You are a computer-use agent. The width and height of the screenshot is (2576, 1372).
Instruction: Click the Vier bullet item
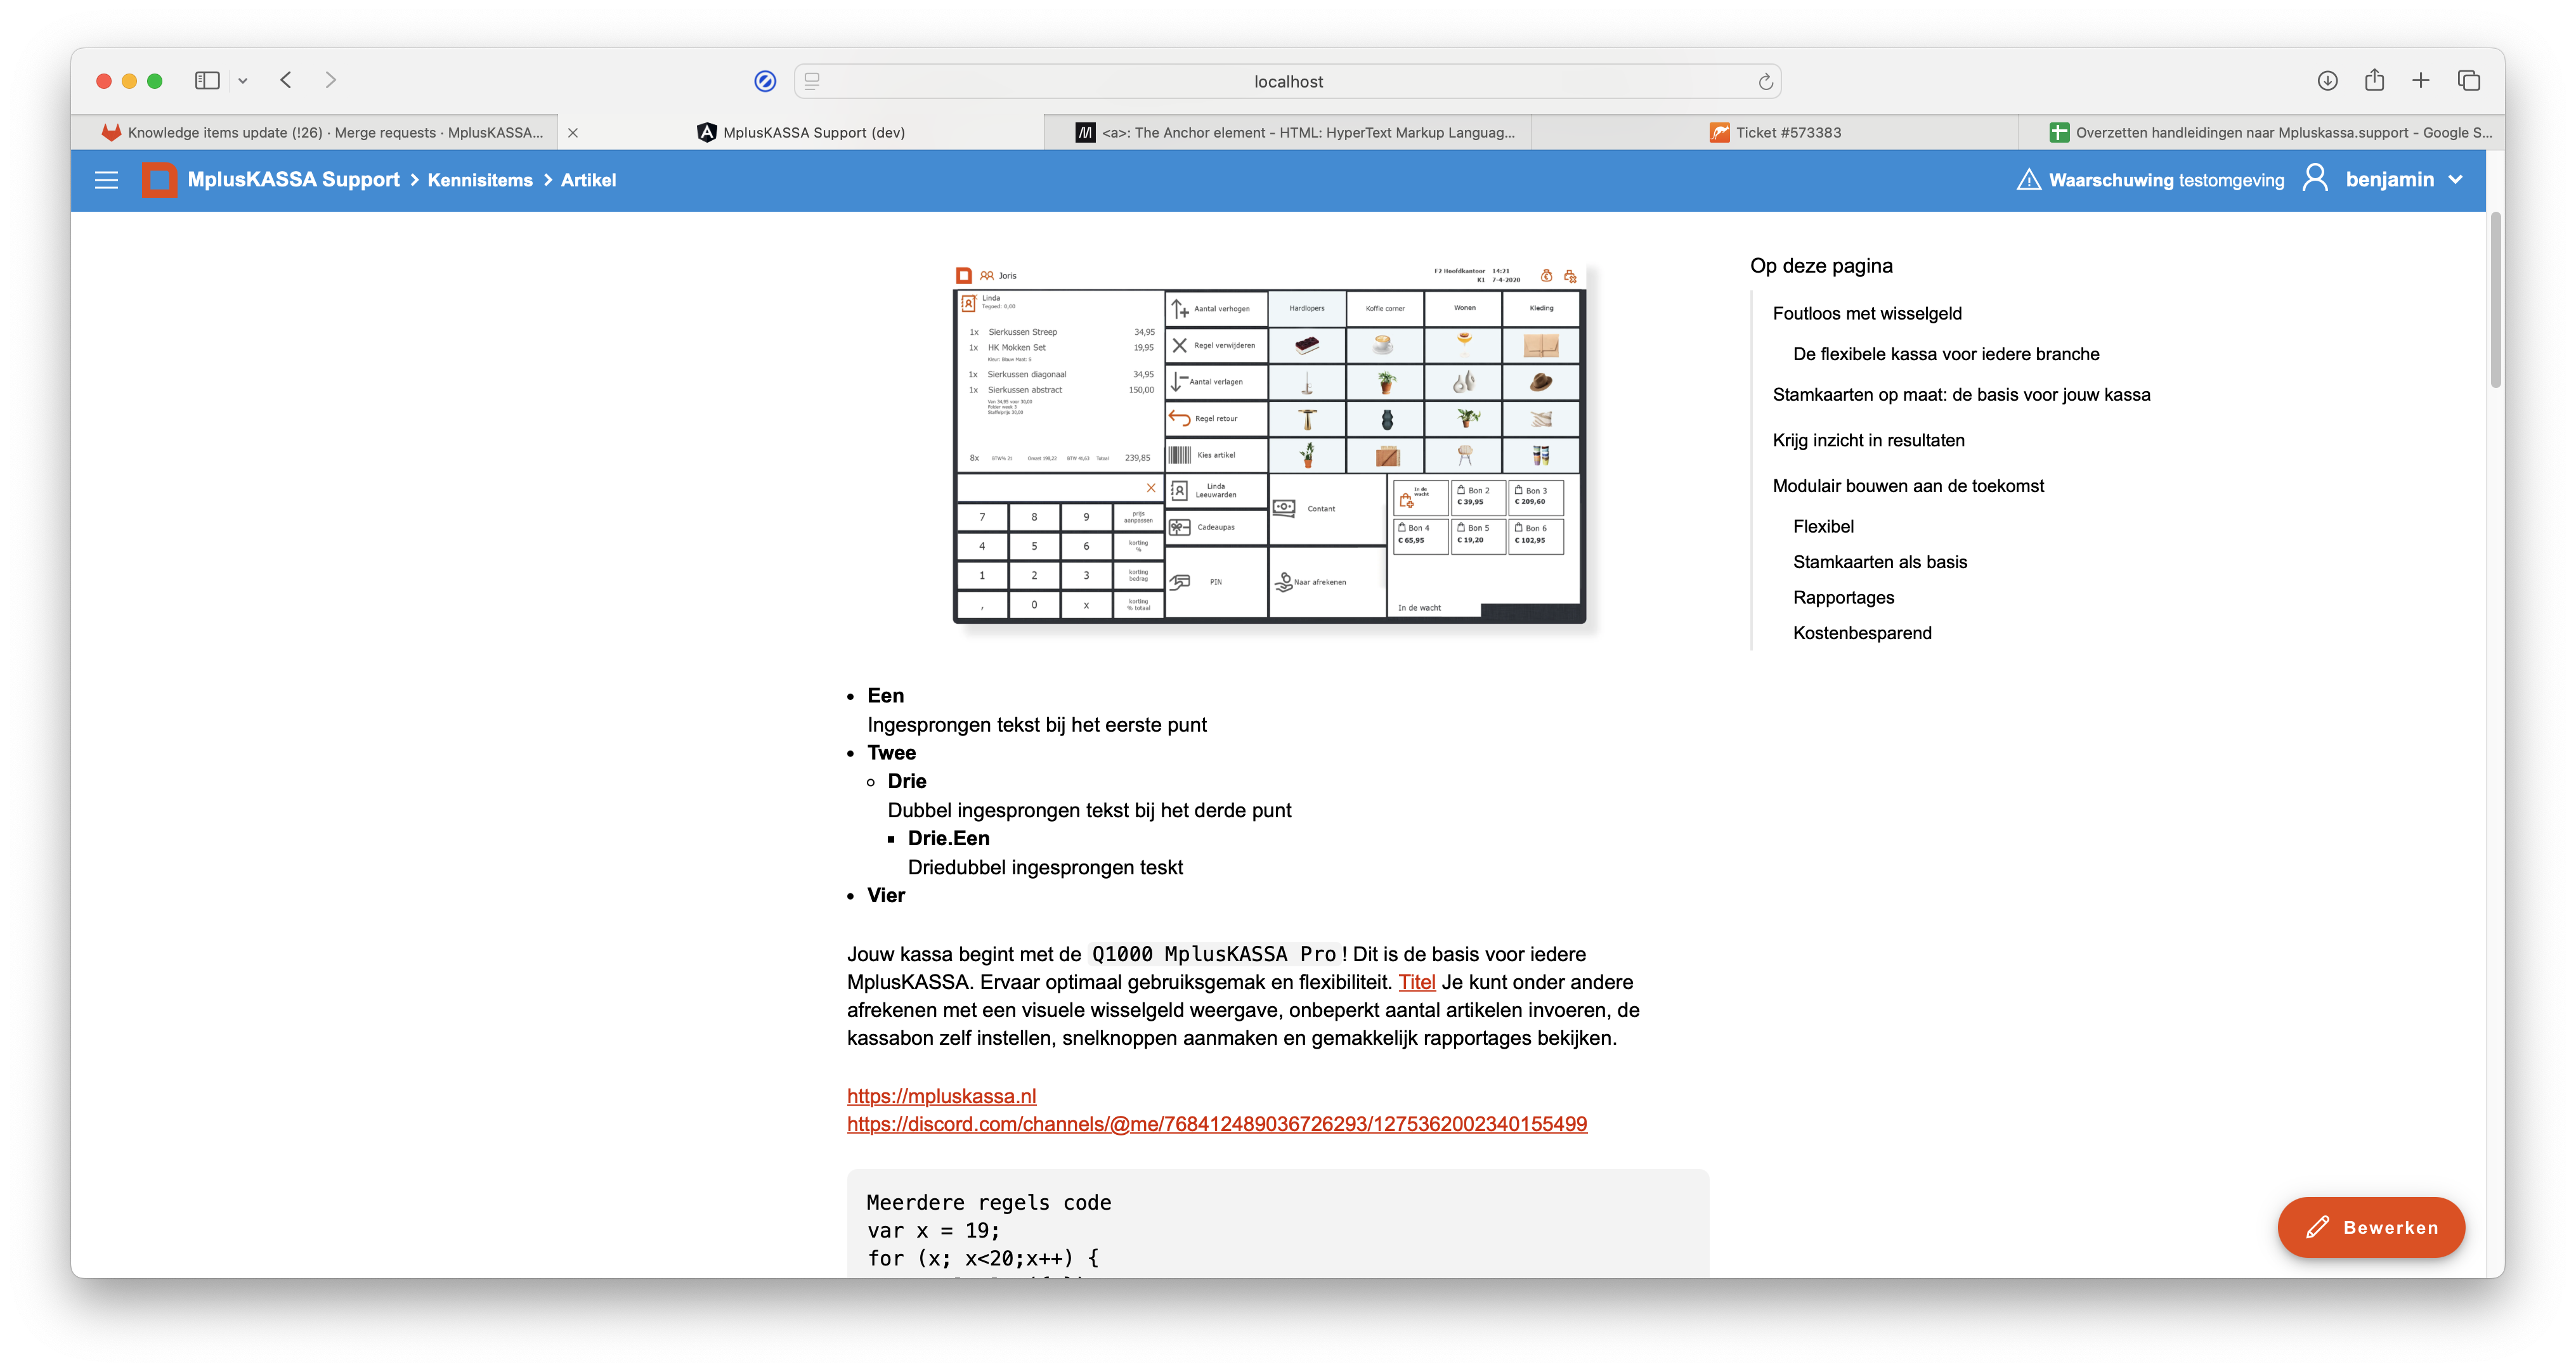(x=886, y=895)
